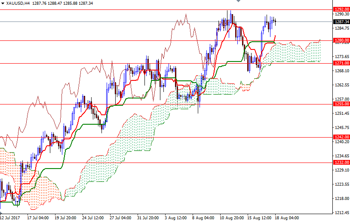Click the 1212.45 price scale value
The height and width of the screenshot is (221, 350).
pyautogui.click(x=341, y=212)
